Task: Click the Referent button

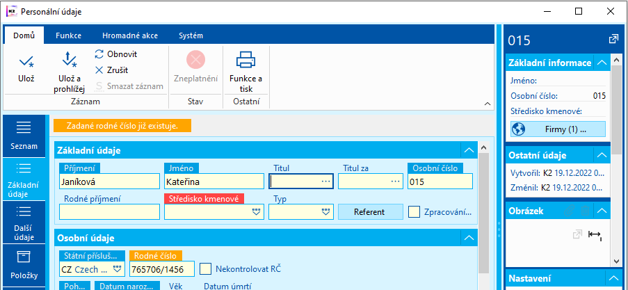Action: [369, 212]
